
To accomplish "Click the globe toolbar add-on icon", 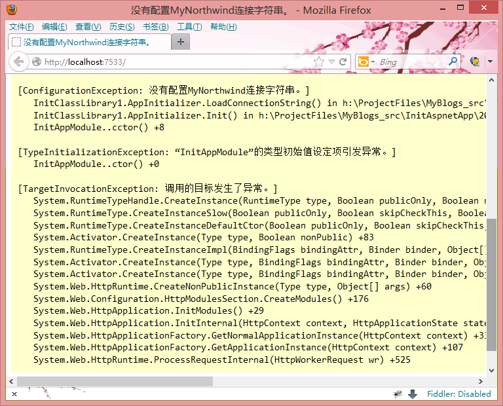I will 475,62.
